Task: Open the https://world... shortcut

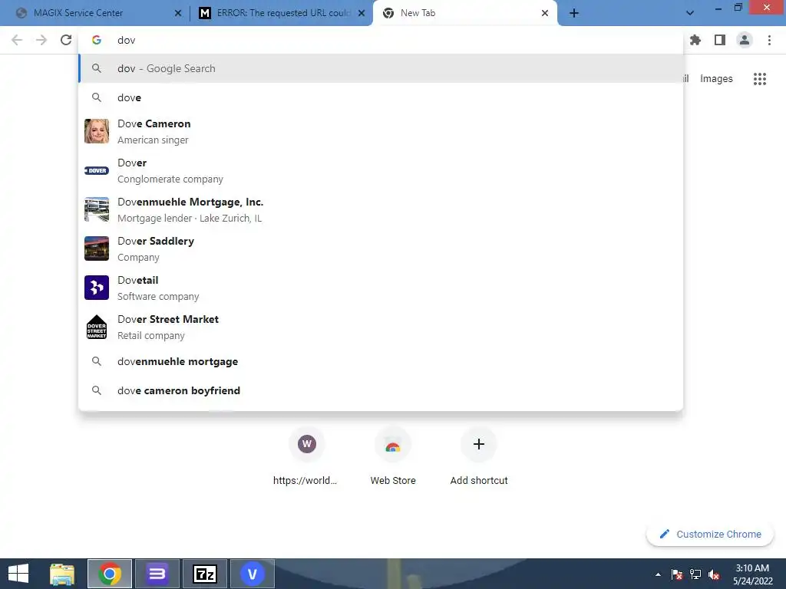Action: [307, 457]
